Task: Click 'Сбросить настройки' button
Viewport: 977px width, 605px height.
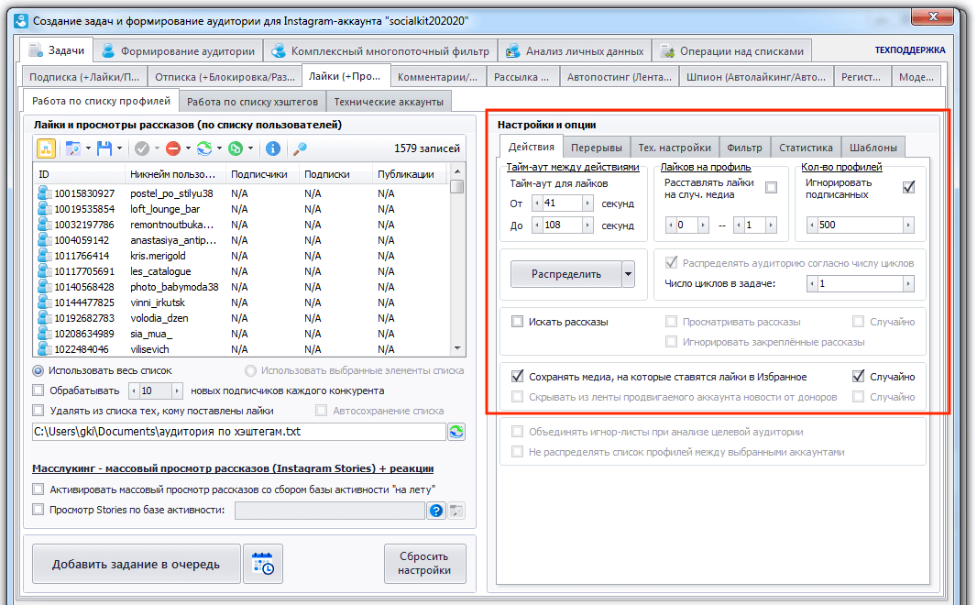Action: point(424,563)
